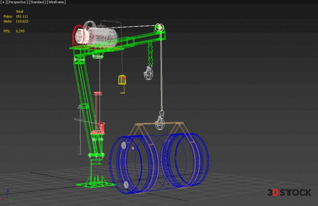Select the Polys count value 151.111
Viewport: 318px width, 206px height.
pos(22,16)
